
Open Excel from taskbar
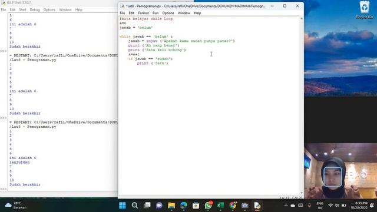[220, 206]
